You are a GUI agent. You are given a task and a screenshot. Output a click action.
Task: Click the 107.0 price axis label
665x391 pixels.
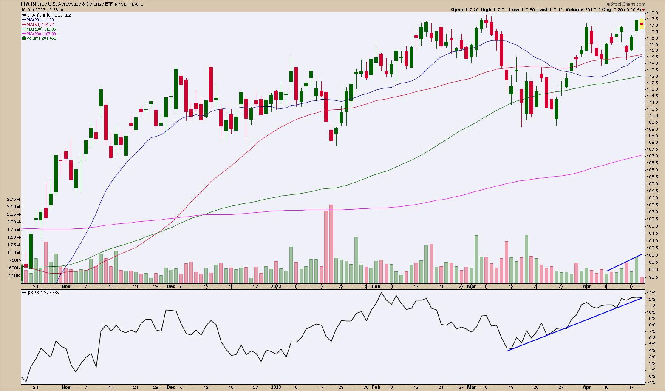click(652, 156)
